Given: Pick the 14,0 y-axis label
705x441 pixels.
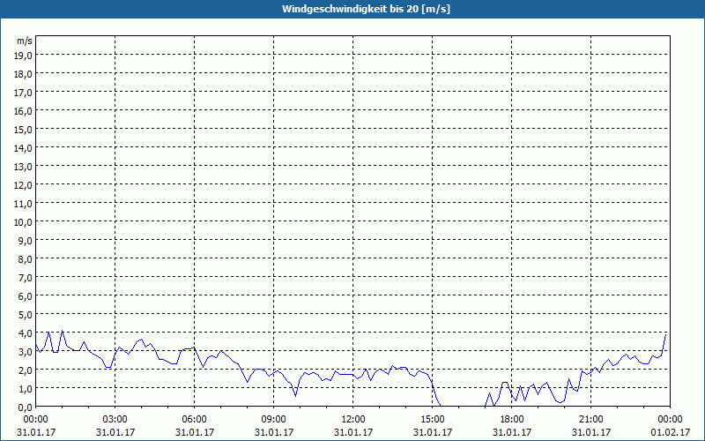Looking at the screenshot, I should 23,147.
